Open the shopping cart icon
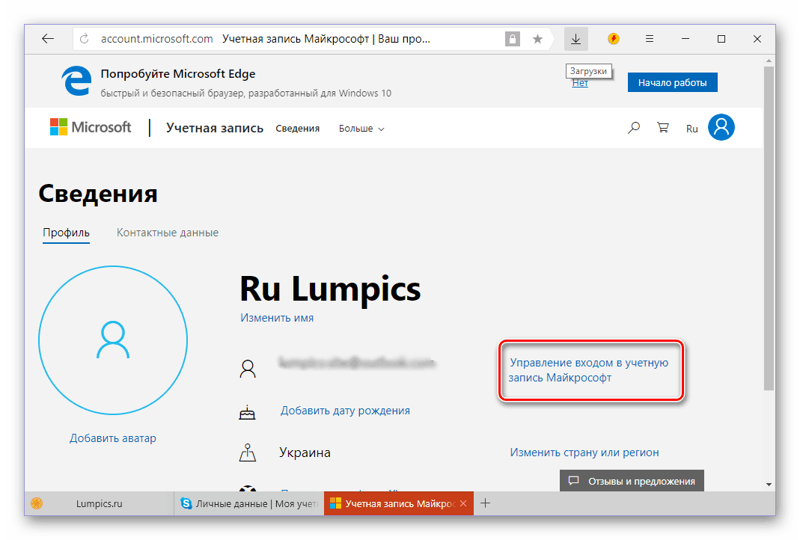 (662, 128)
